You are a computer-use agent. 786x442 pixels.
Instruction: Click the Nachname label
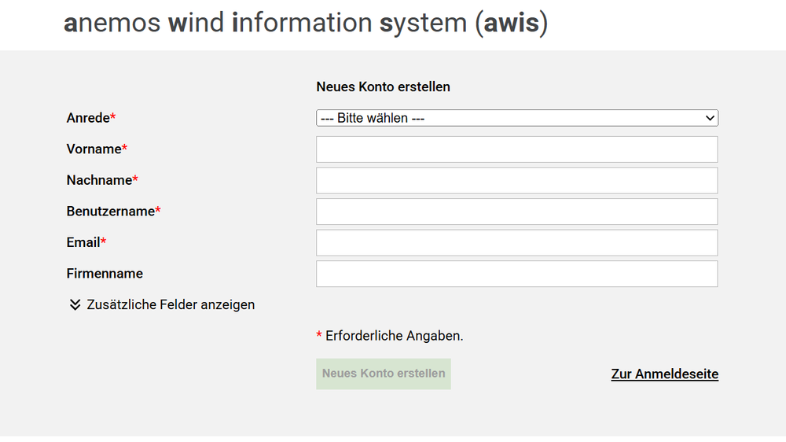pos(102,180)
